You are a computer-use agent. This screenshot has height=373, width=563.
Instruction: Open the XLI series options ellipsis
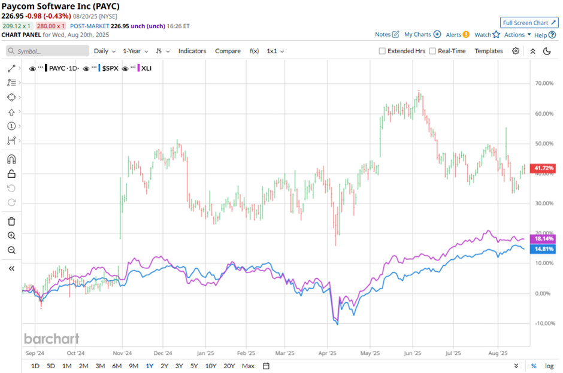[x=133, y=67]
